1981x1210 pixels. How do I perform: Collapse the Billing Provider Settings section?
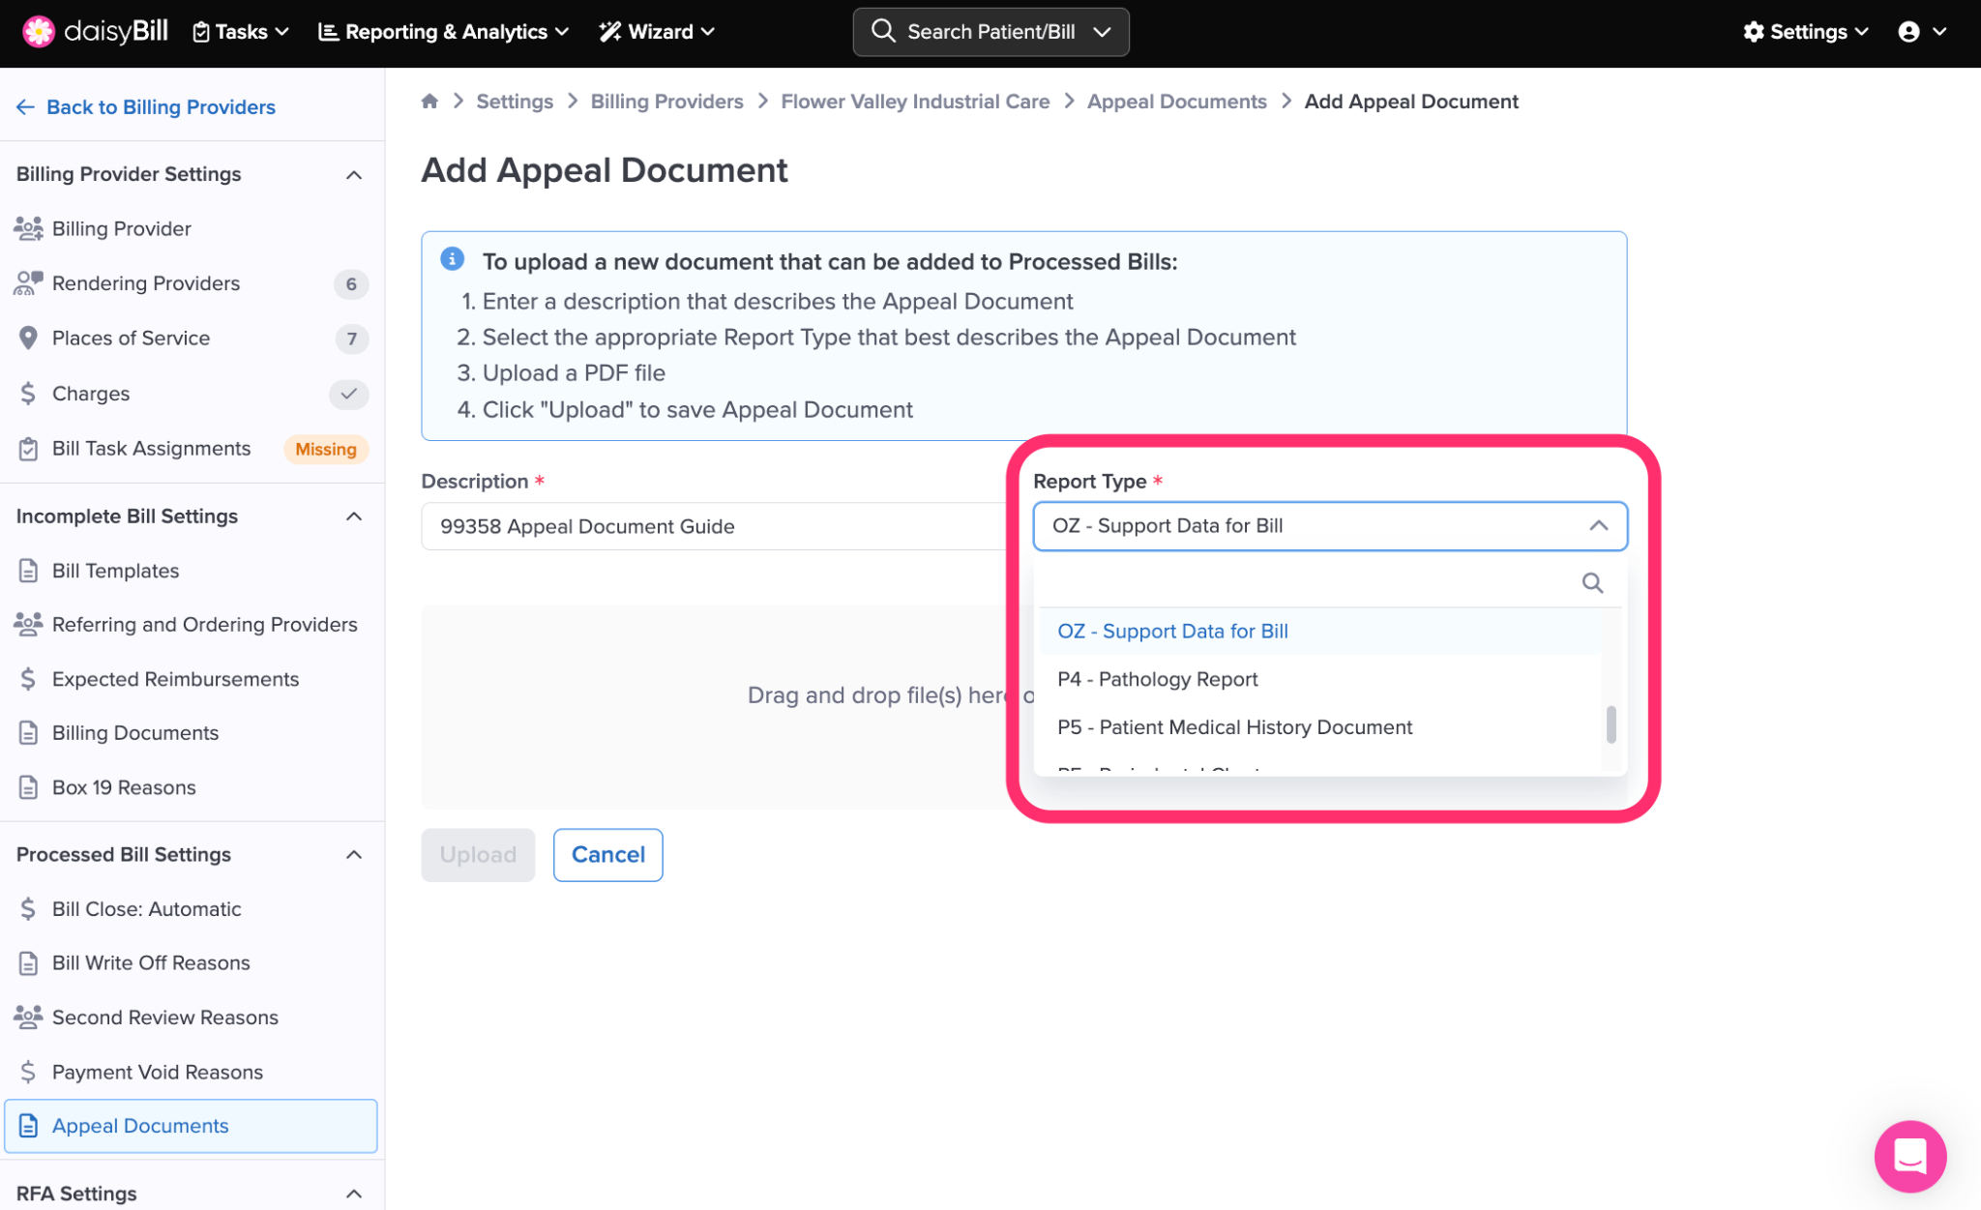(x=354, y=175)
